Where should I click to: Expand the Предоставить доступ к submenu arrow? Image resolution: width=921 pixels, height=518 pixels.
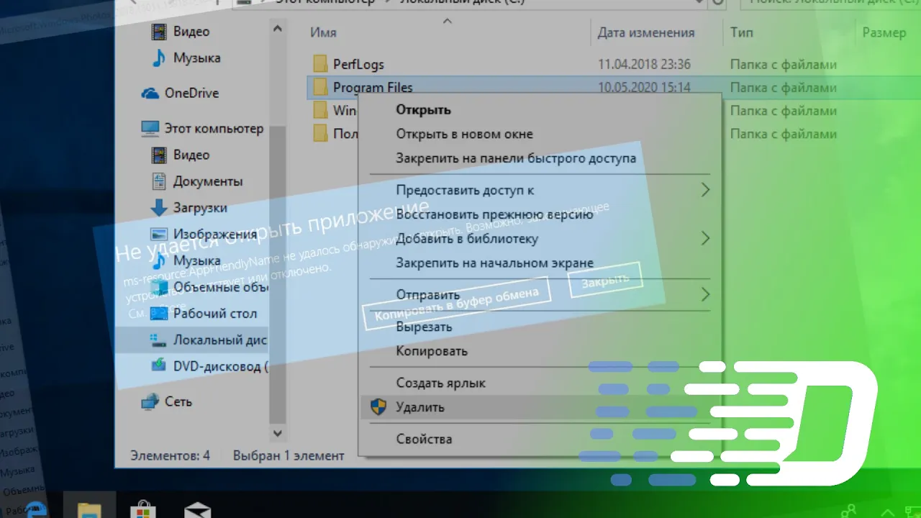pyautogui.click(x=705, y=190)
